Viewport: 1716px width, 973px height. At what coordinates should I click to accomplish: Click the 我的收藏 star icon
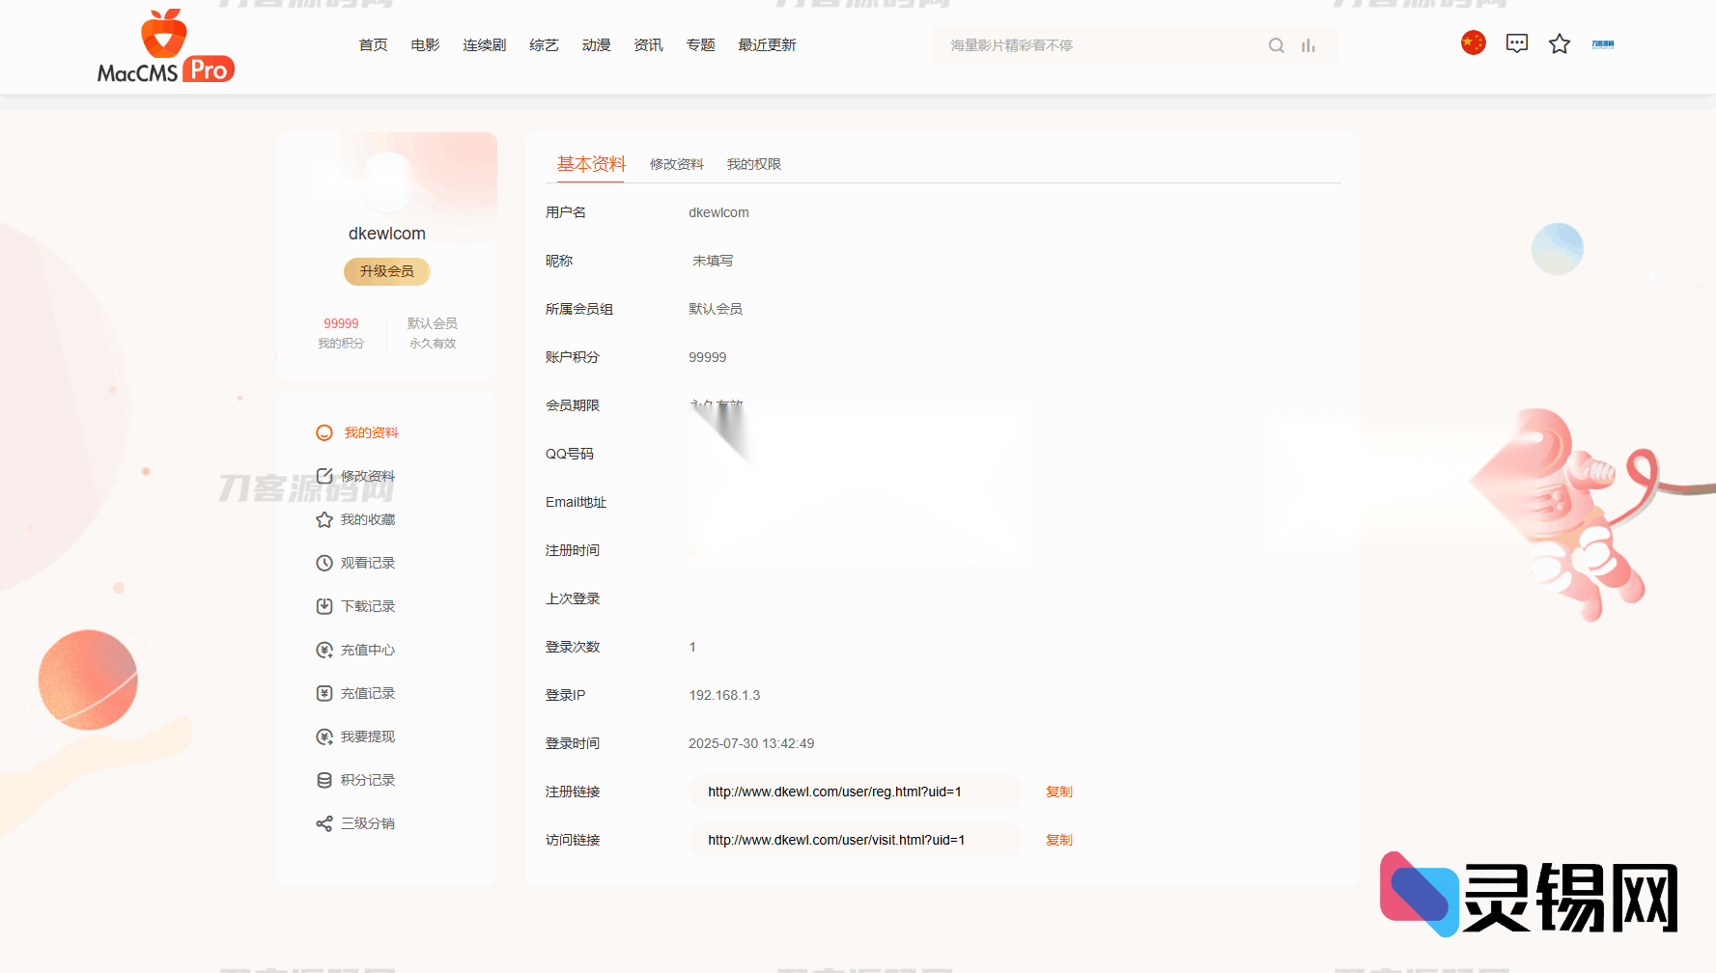324,519
